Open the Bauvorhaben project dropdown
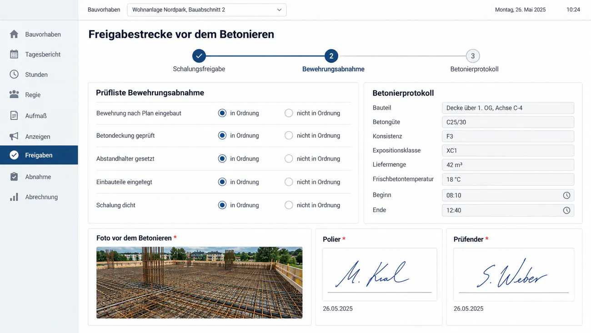This screenshot has width=591, height=333. click(207, 10)
